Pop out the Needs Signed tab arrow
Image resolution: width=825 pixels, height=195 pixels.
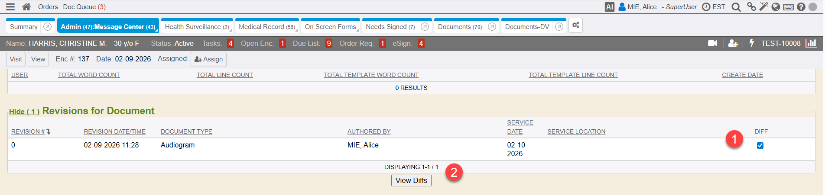(x=425, y=27)
